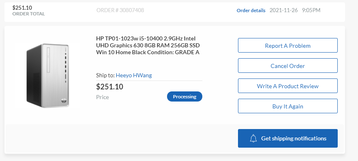Screen dimensions: 358x161
Task: Choose Buy It Again
Action: (288, 106)
